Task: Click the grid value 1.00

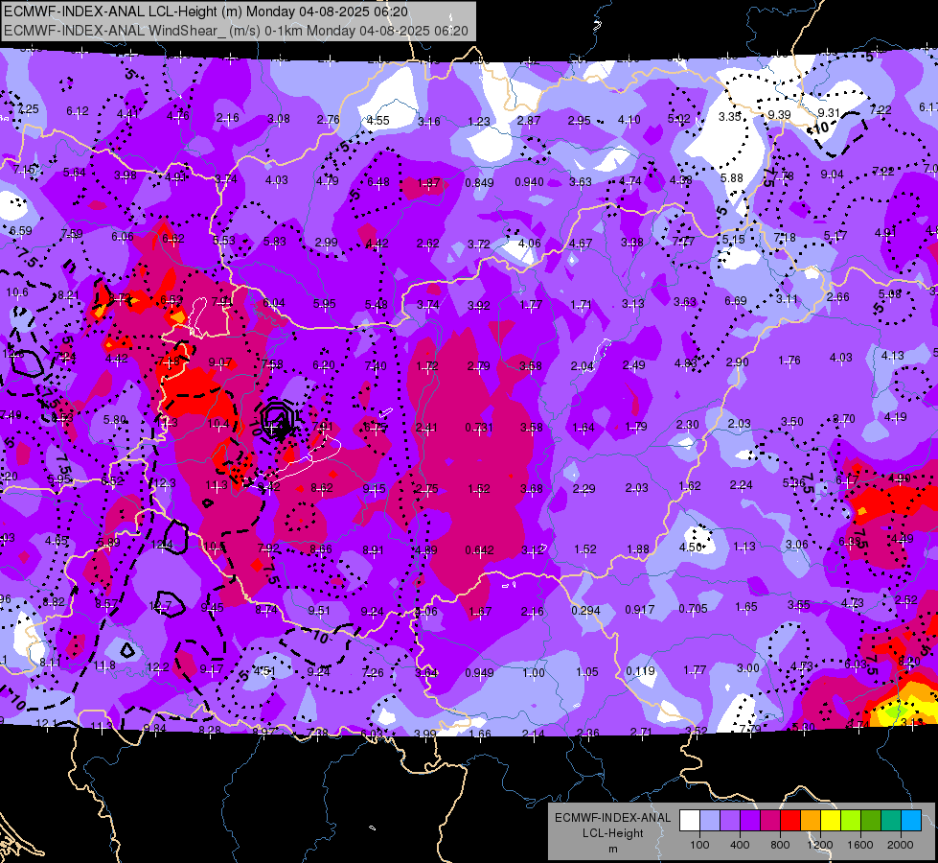Action: click(x=534, y=672)
